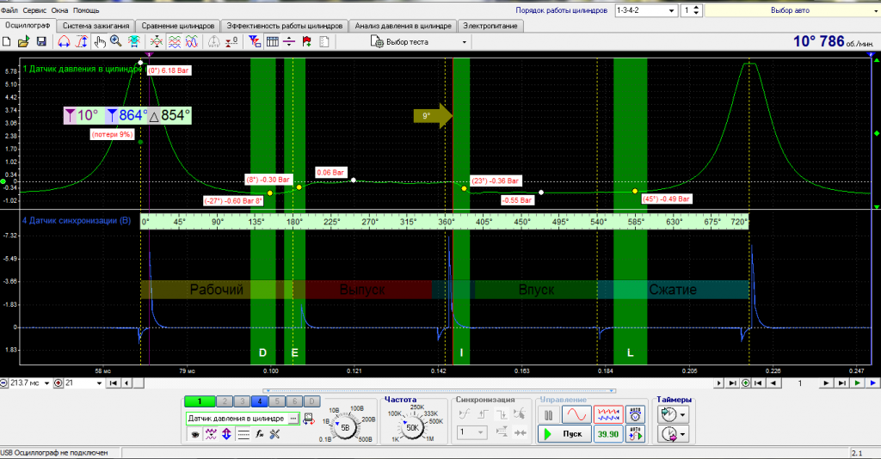Toggle the D digital channel button
This screenshot has width=881, height=459.
point(311,401)
